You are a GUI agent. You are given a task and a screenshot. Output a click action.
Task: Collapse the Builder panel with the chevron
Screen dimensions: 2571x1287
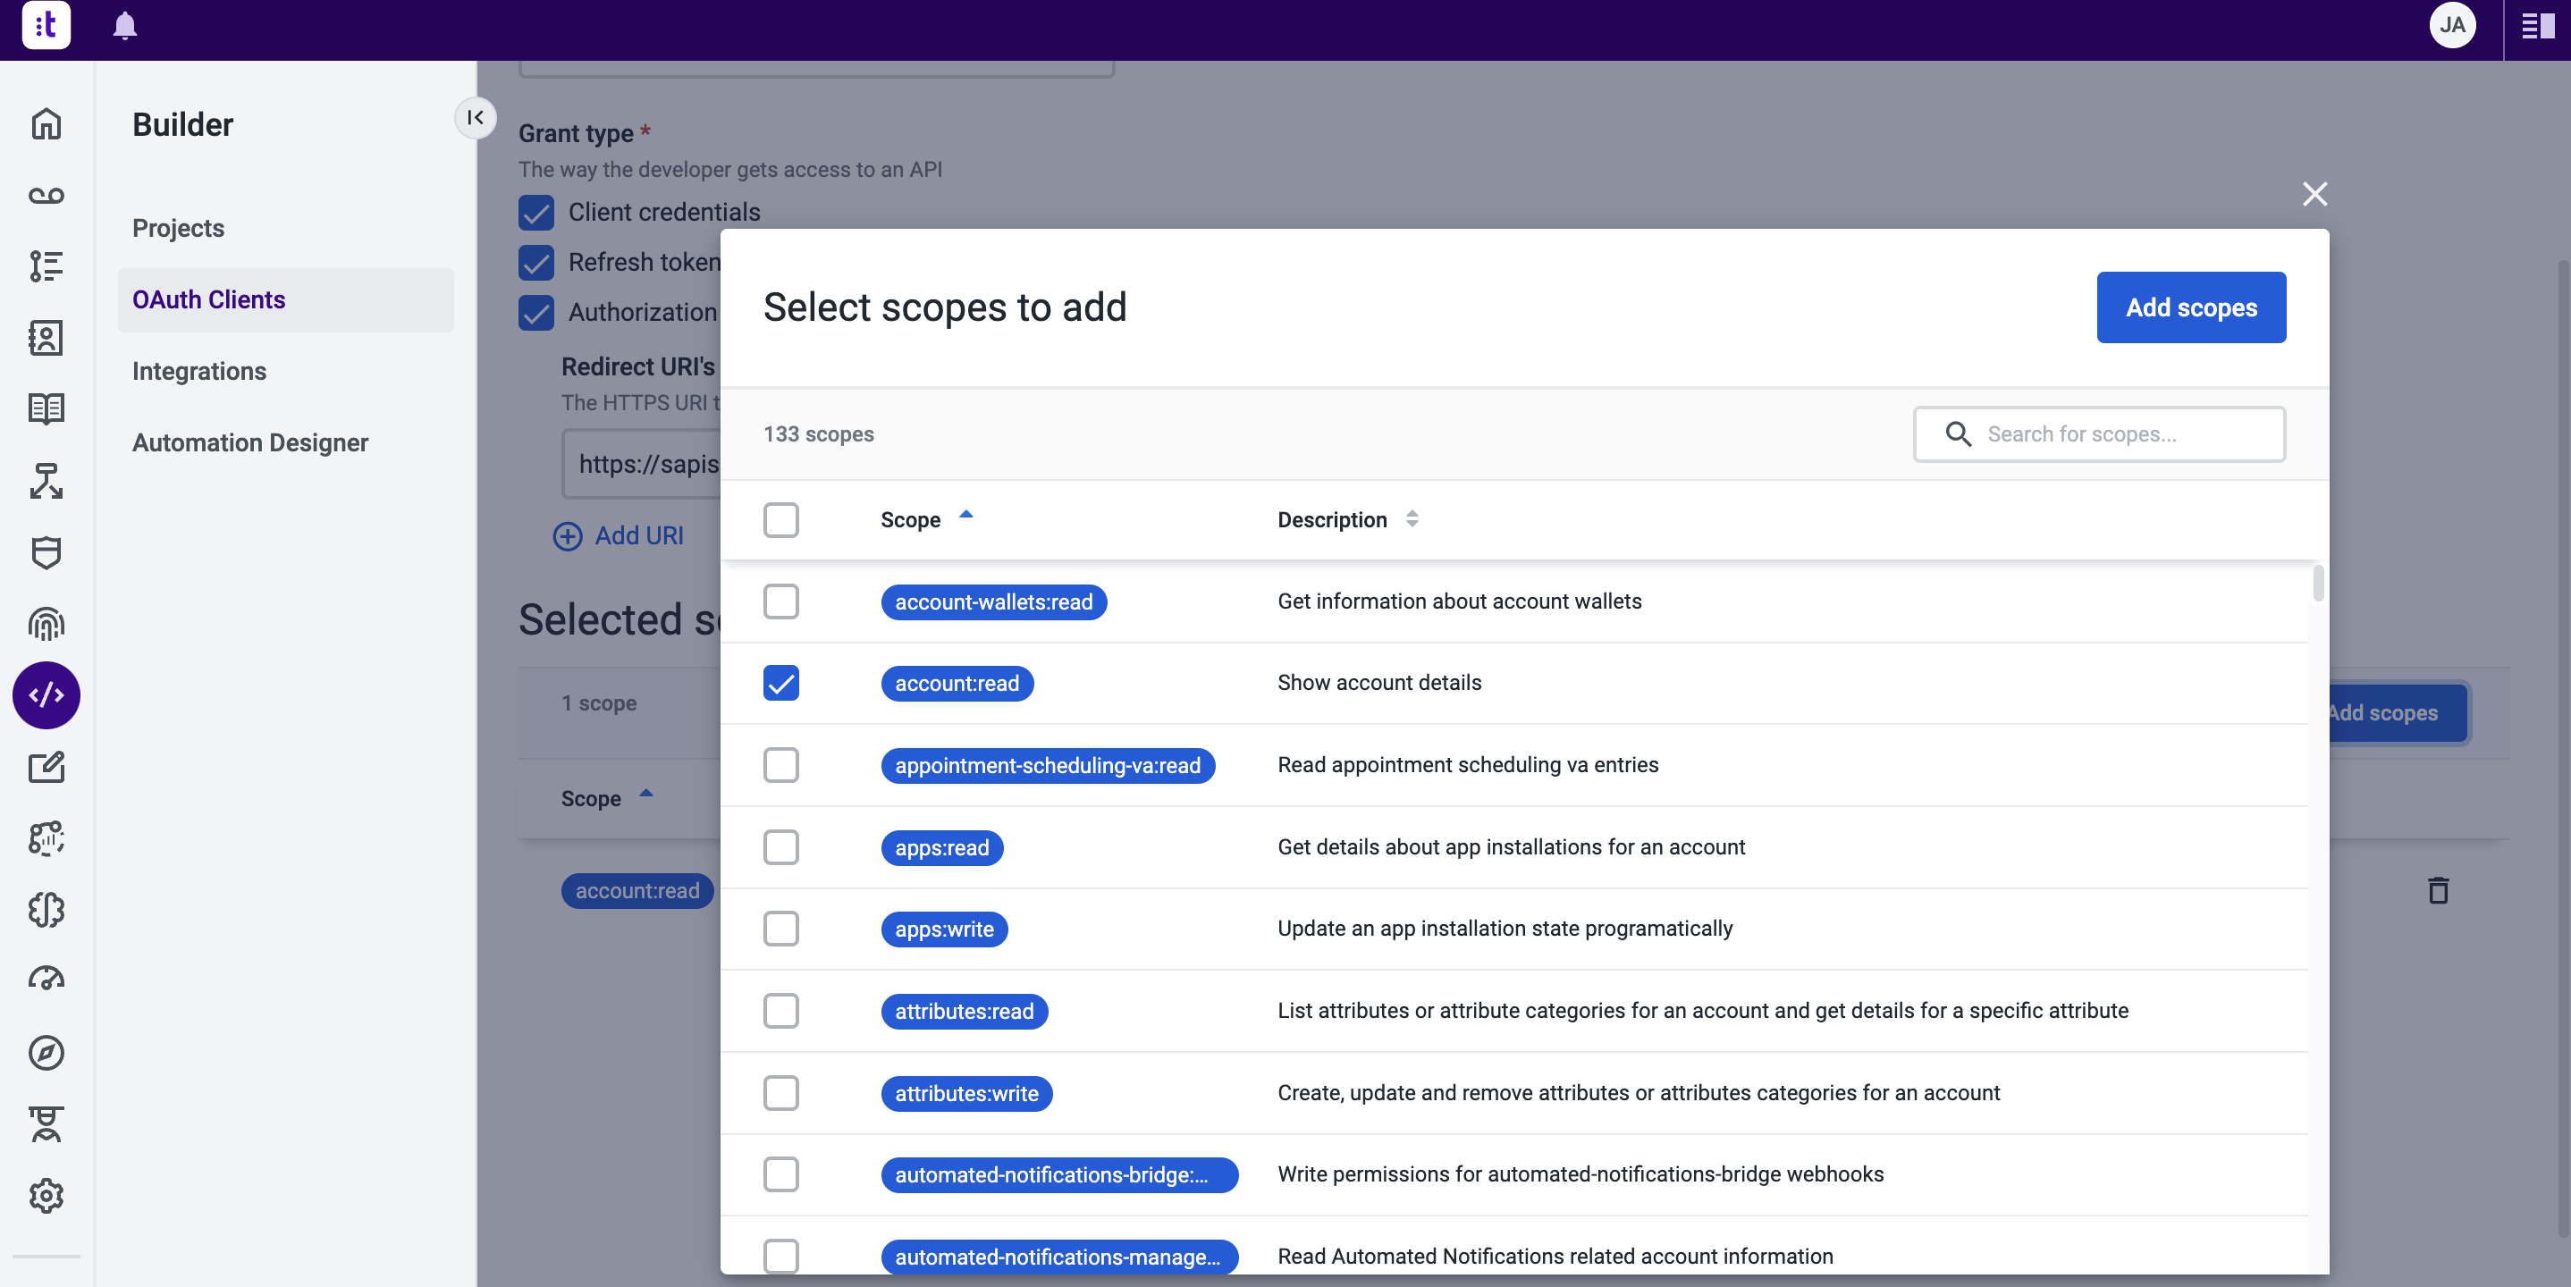(476, 118)
